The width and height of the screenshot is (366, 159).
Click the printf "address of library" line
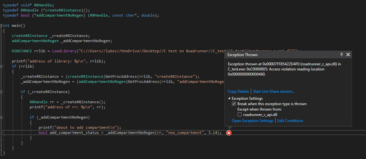click(59, 61)
